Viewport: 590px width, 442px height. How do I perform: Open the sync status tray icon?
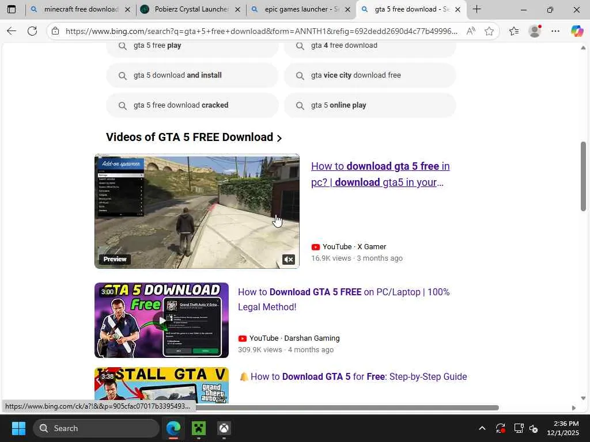(501, 428)
